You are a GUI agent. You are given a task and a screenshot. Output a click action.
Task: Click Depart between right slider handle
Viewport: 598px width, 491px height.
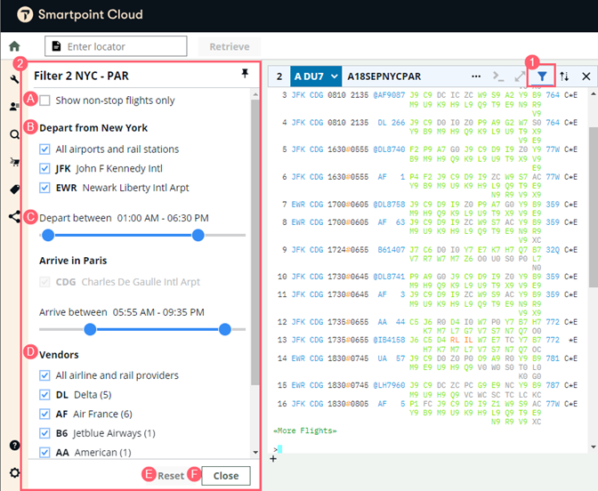click(x=198, y=235)
